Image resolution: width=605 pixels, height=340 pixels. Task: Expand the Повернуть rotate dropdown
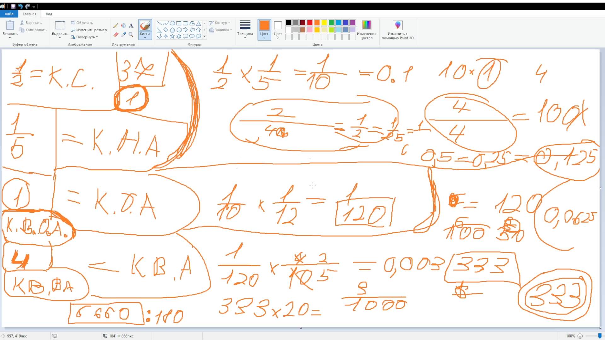pyautogui.click(x=85, y=37)
